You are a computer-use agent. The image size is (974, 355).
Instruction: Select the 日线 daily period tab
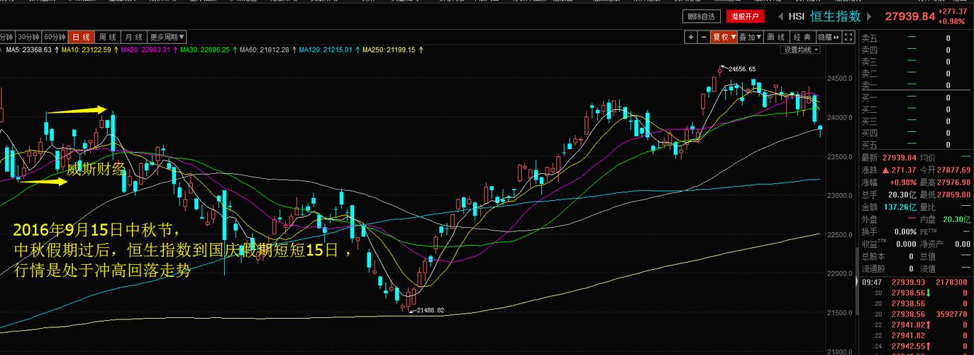82,37
